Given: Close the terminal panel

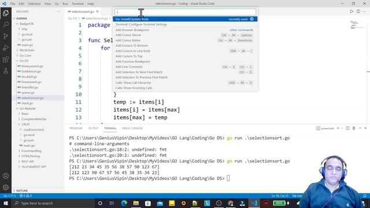Looking at the screenshot, I should pyautogui.click(x=365, y=128).
